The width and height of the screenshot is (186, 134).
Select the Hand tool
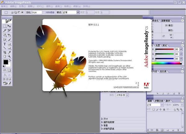(5, 56)
